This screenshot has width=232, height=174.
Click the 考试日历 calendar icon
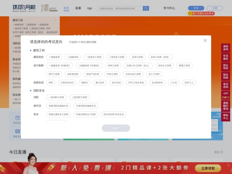coord(17,118)
